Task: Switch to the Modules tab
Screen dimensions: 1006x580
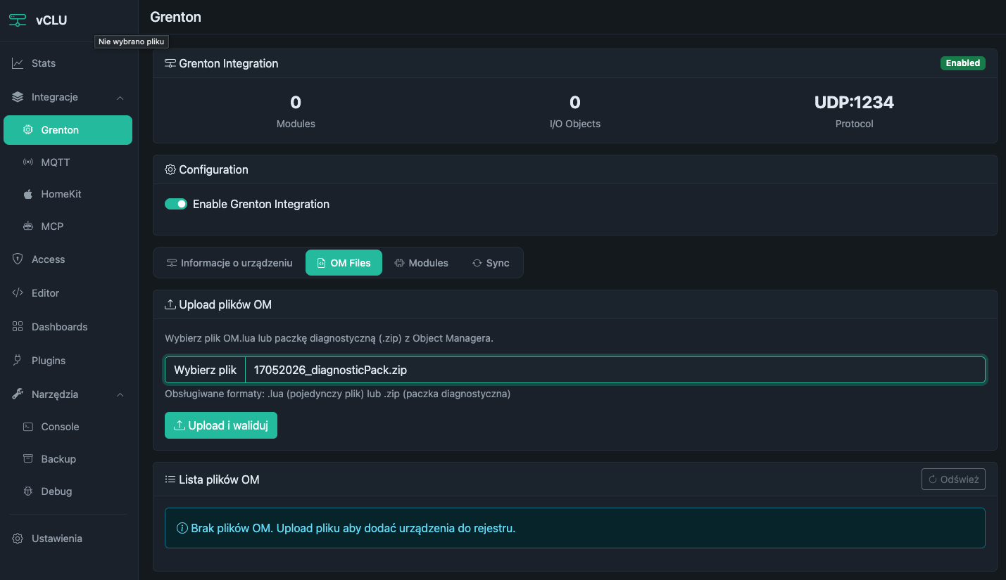Action: click(x=421, y=263)
